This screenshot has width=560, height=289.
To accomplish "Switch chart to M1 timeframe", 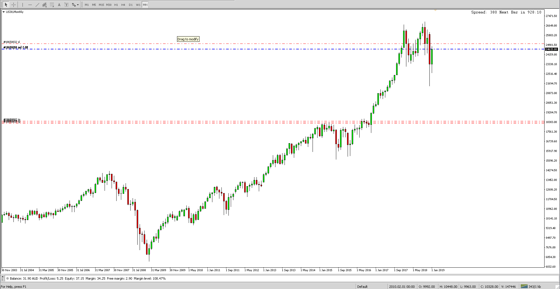I will pyautogui.click(x=87, y=5).
